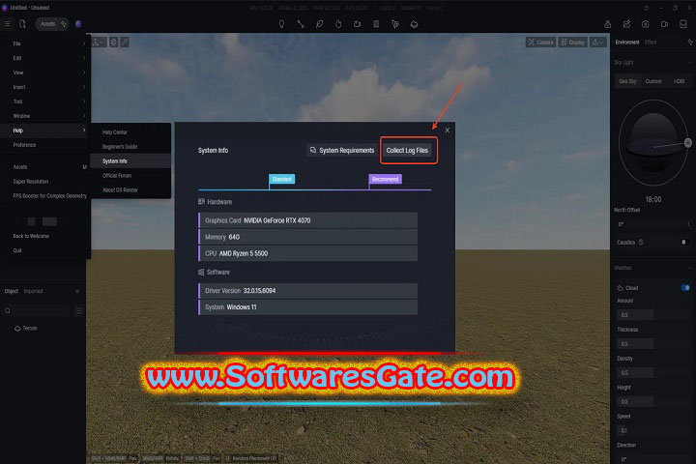The width and height of the screenshot is (696, 464).
Task: Open the inbox tray icon at top right
Action: pos(683,24)
